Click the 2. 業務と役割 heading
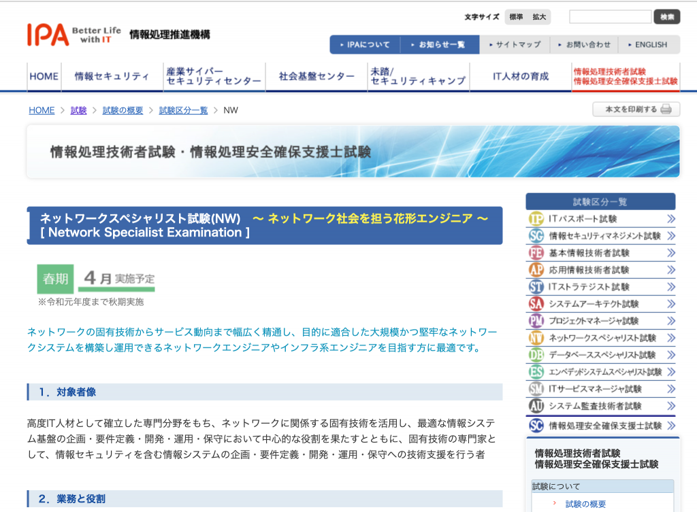Viewport: 697px width, 512px height. tap(265, 498)
